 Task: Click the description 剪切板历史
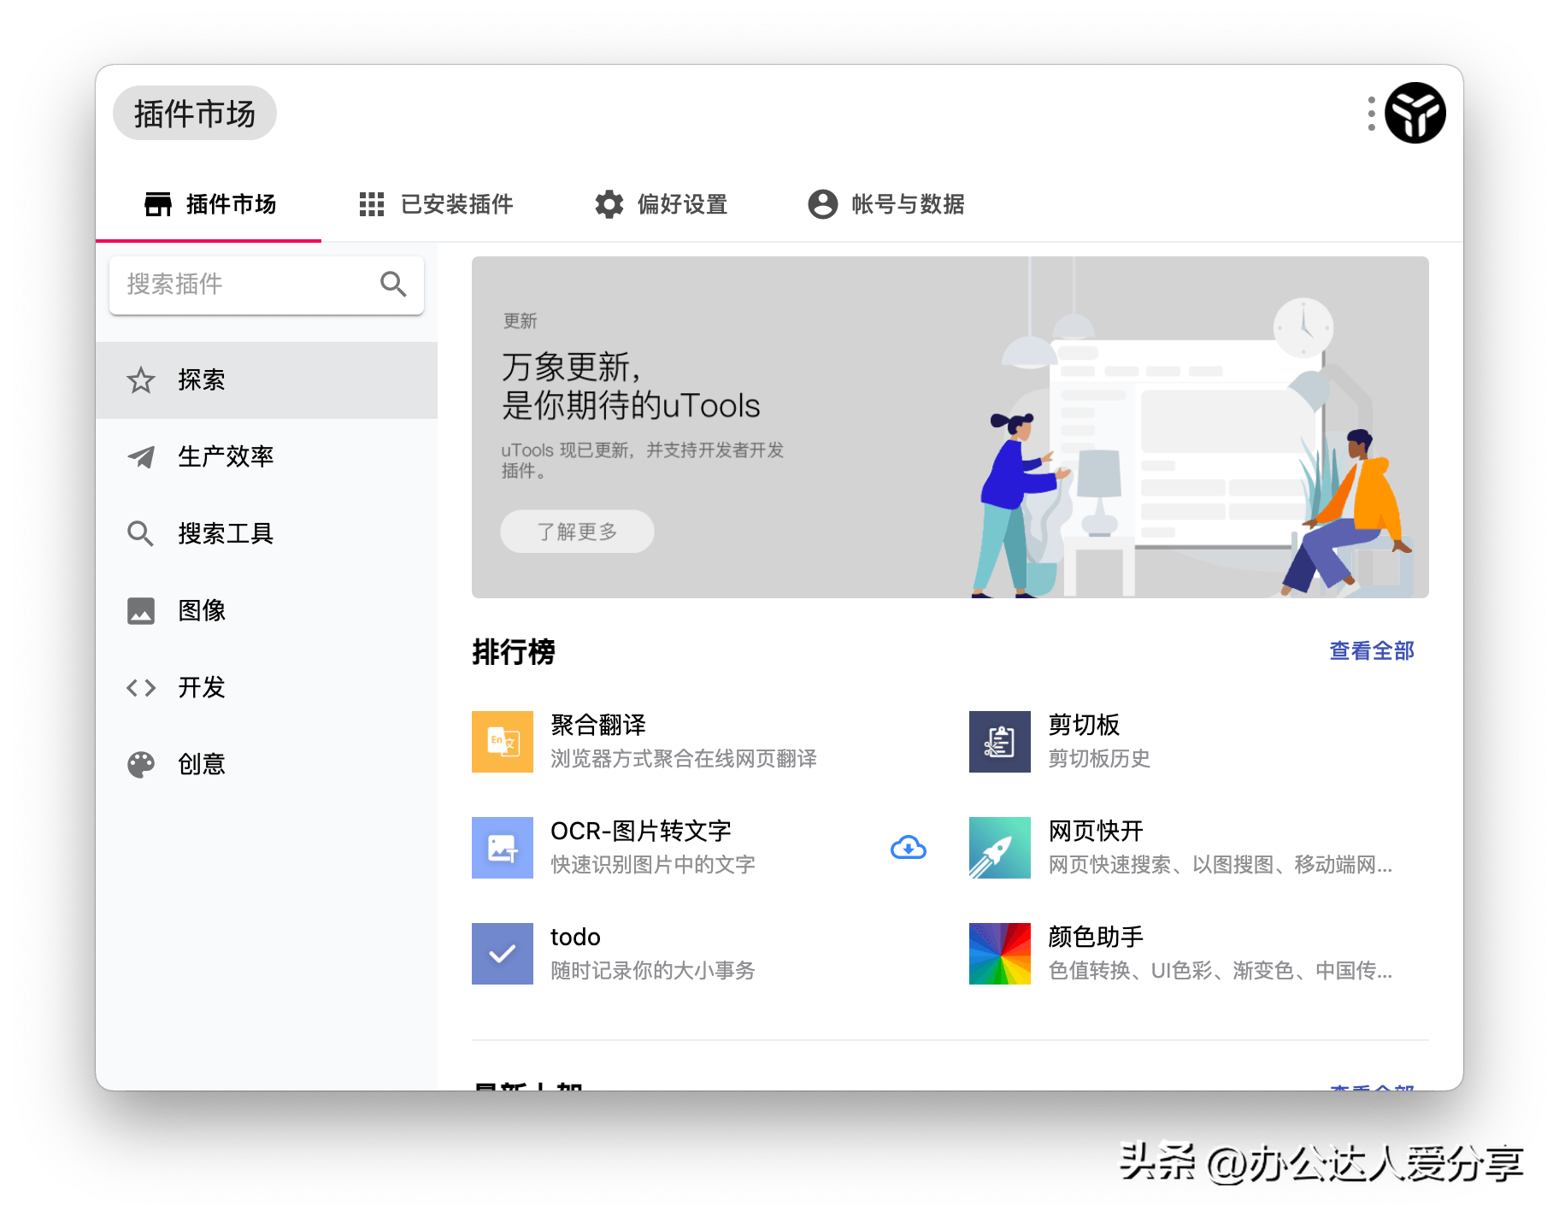1099,759
